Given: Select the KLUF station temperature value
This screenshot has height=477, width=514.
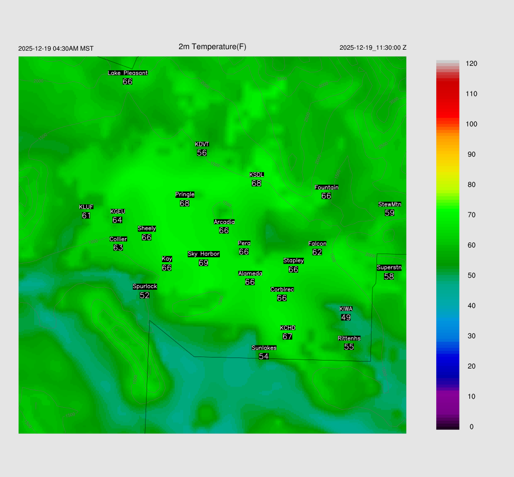Looking at the screenshot, I should point(86,215).
